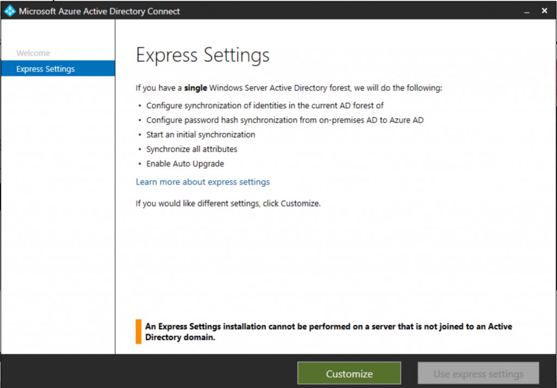
Task: Click the bold word single
Action: (x=195, y=87)
